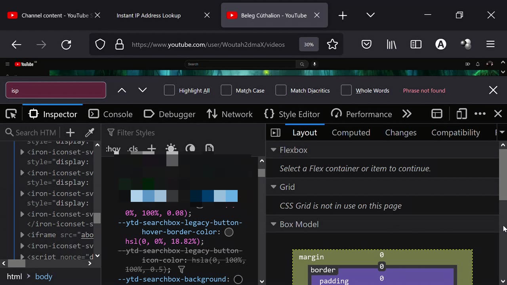Expand the iframe node in markup
507x285 pixels.
coord(22,235)
